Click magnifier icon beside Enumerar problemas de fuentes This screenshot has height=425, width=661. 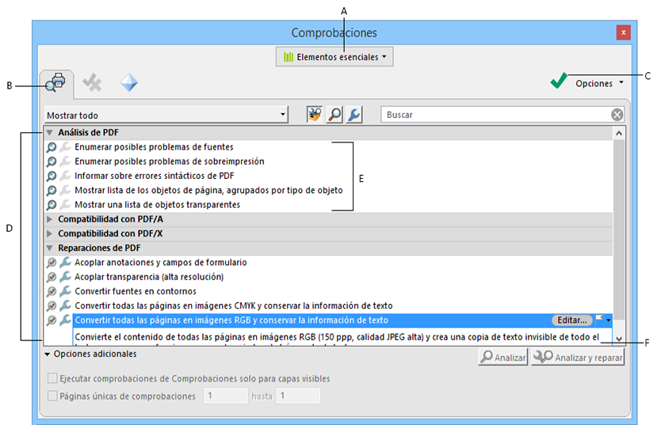tap(52, 147)
